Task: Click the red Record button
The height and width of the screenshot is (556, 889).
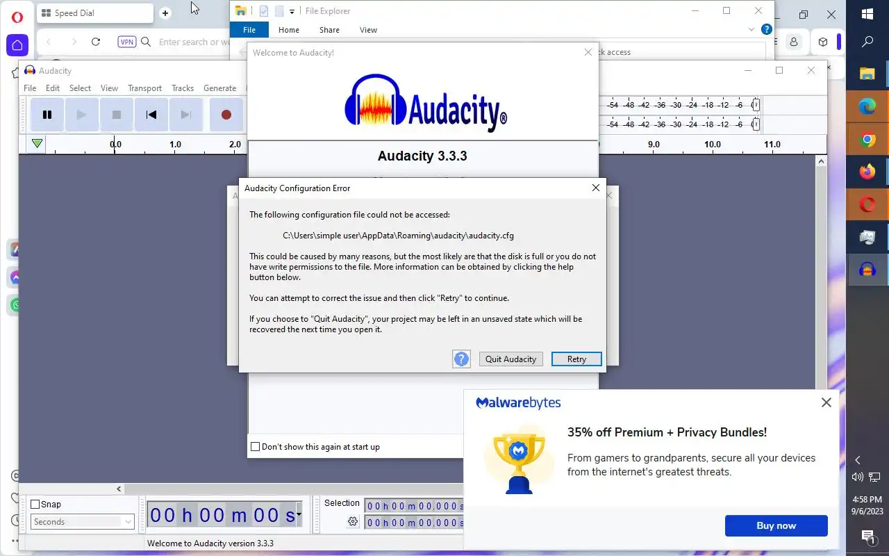Action: (226, 115)
